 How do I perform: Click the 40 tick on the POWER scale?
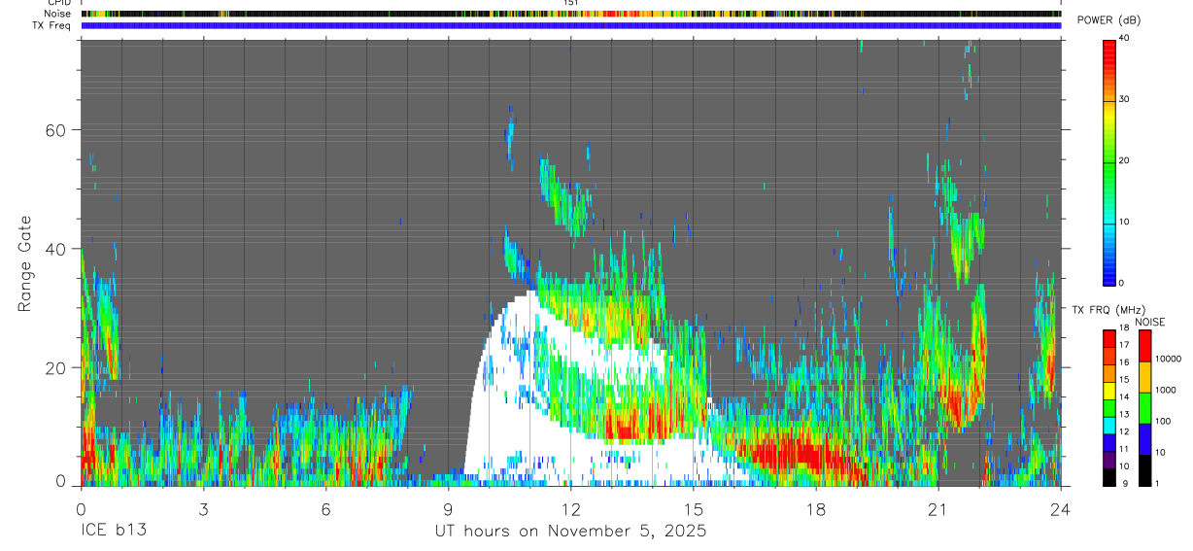[x=1124, y=38]
